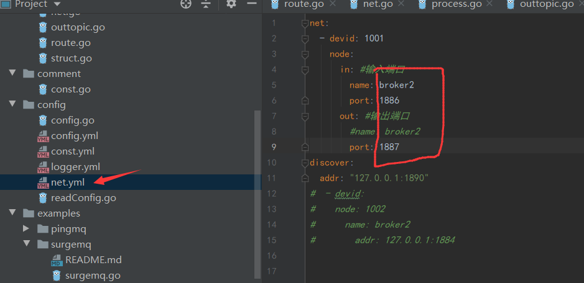This screenshot has height=283, width=584.
Task: Collapse the comment folder
Action: coord(12,73)
